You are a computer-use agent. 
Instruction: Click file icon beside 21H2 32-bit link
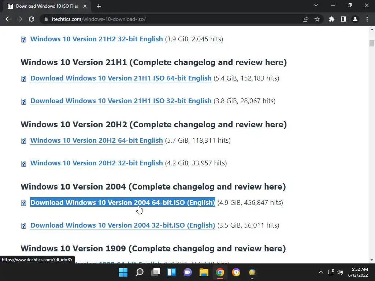pyautogui.click(x=24, y=40)
